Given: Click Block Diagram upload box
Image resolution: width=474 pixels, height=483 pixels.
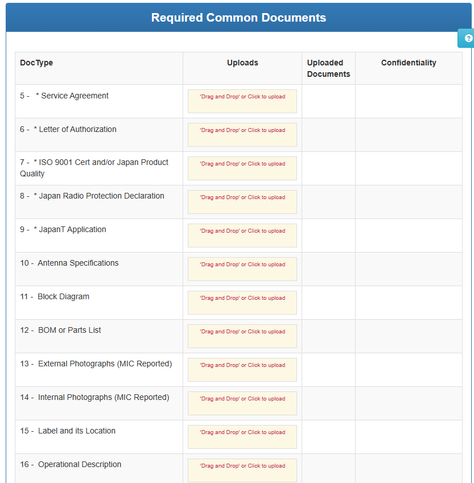Looking at the screenshot, I should click(x=242, y=303).
